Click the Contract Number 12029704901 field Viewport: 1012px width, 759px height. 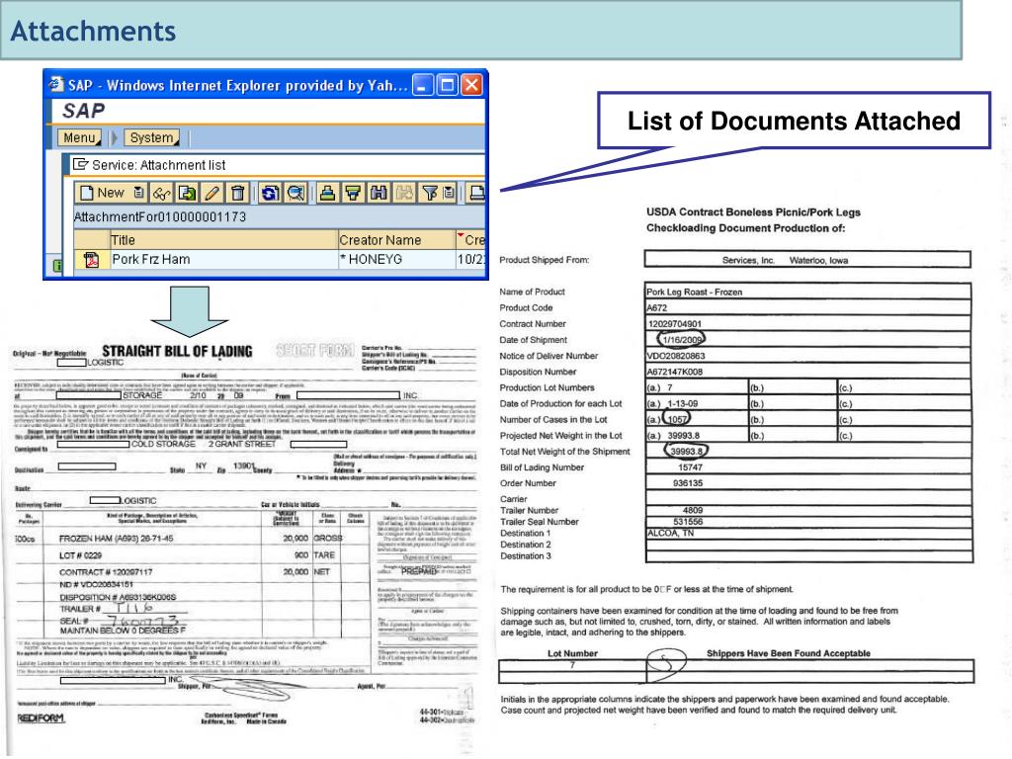808,324
